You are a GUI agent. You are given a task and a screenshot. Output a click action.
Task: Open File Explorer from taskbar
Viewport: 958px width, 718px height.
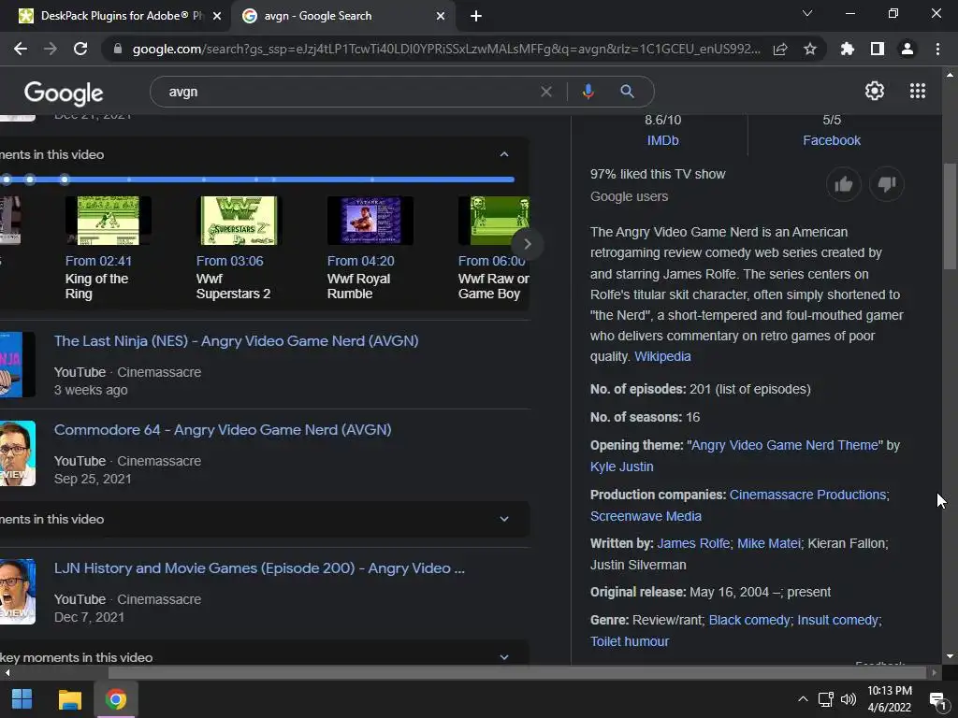(x=69, y=699)
